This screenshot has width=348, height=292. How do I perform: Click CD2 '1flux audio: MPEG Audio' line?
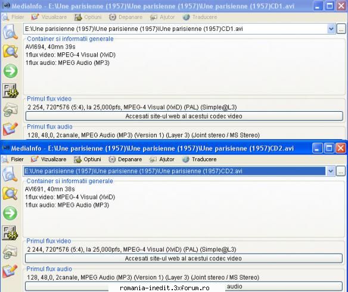67,205
